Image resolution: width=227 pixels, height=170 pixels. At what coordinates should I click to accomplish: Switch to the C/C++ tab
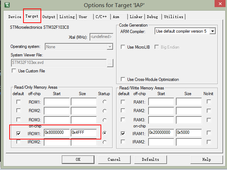tap(102, 17)
